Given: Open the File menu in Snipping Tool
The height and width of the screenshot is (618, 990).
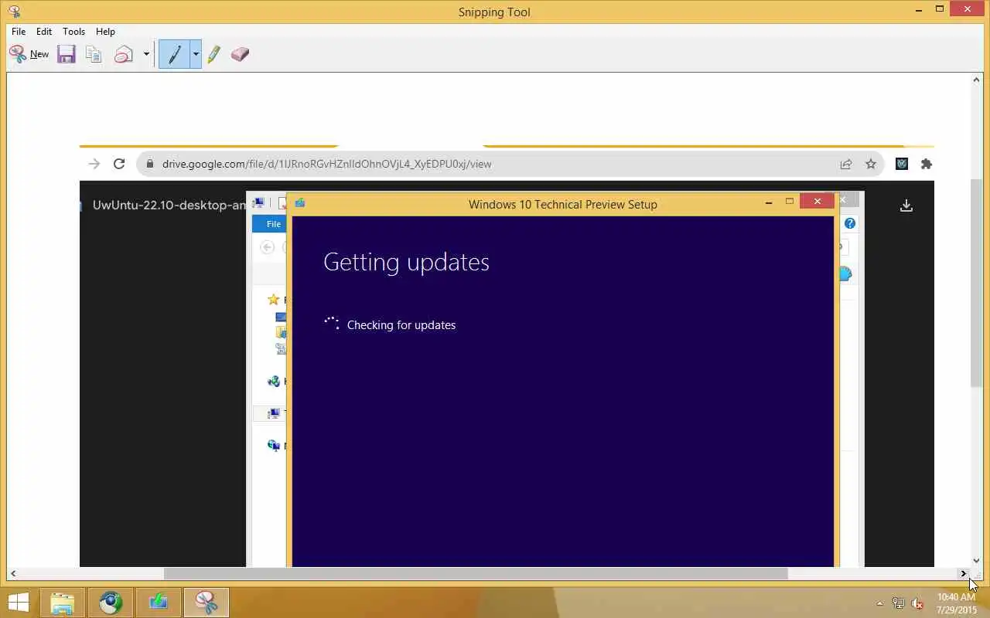Looking at the screenshot, I should pos(19,32).
